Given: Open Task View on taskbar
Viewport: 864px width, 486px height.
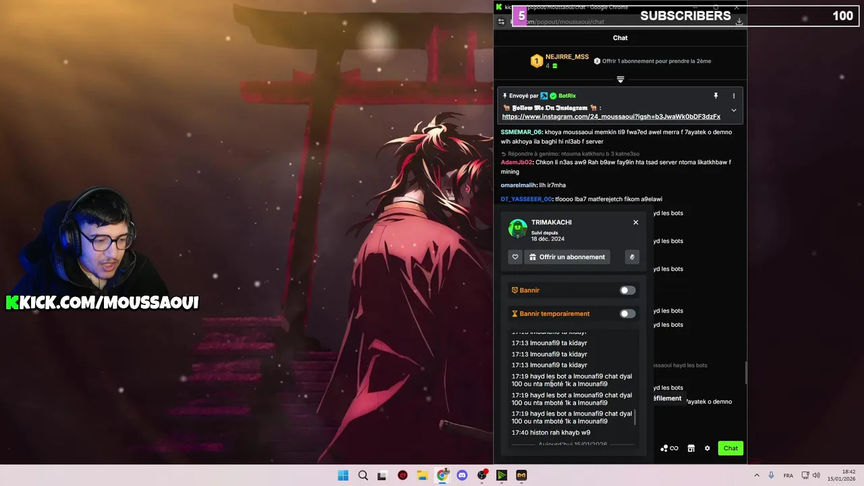Looking at the screenshot, I should click(x=383, y=475).
